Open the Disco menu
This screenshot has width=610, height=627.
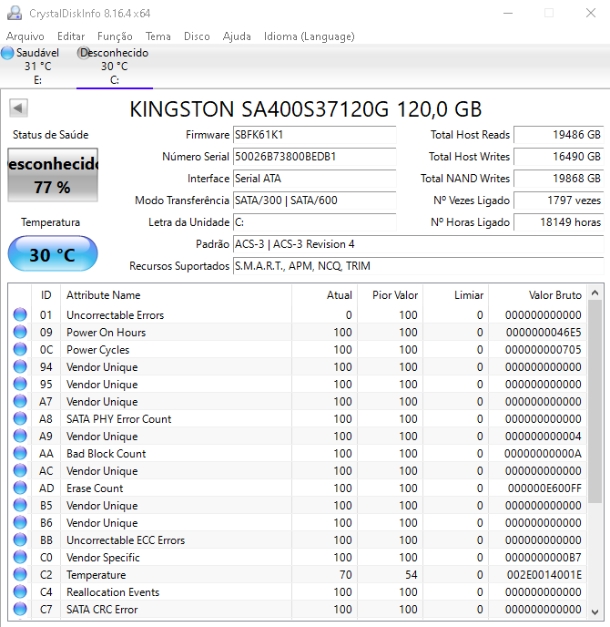tap(197, 36)
